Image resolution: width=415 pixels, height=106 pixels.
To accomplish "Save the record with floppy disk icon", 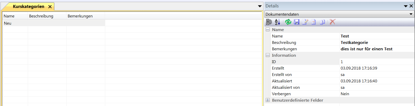I will pos(297,22).
